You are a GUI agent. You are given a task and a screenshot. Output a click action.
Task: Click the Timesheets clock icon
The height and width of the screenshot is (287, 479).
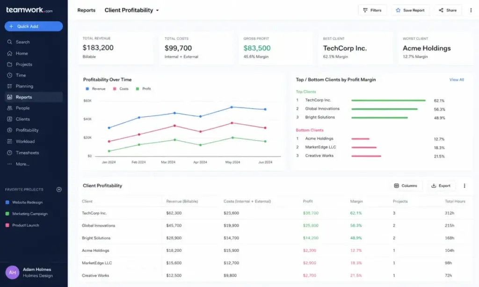9,153
